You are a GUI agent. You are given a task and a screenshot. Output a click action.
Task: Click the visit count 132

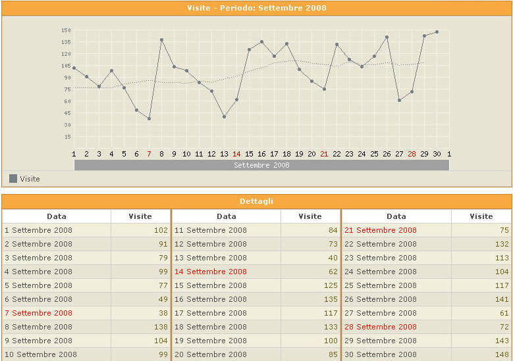pos(502,244)
